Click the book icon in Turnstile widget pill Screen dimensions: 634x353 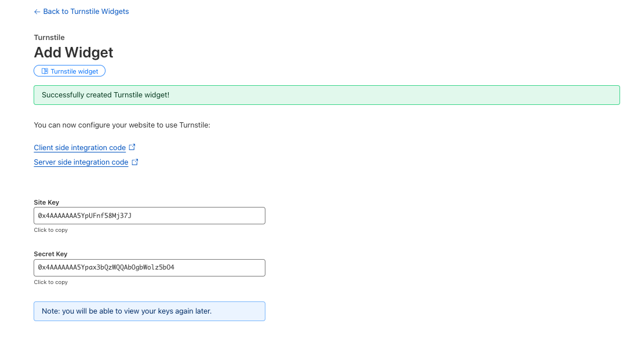point(45,71)
